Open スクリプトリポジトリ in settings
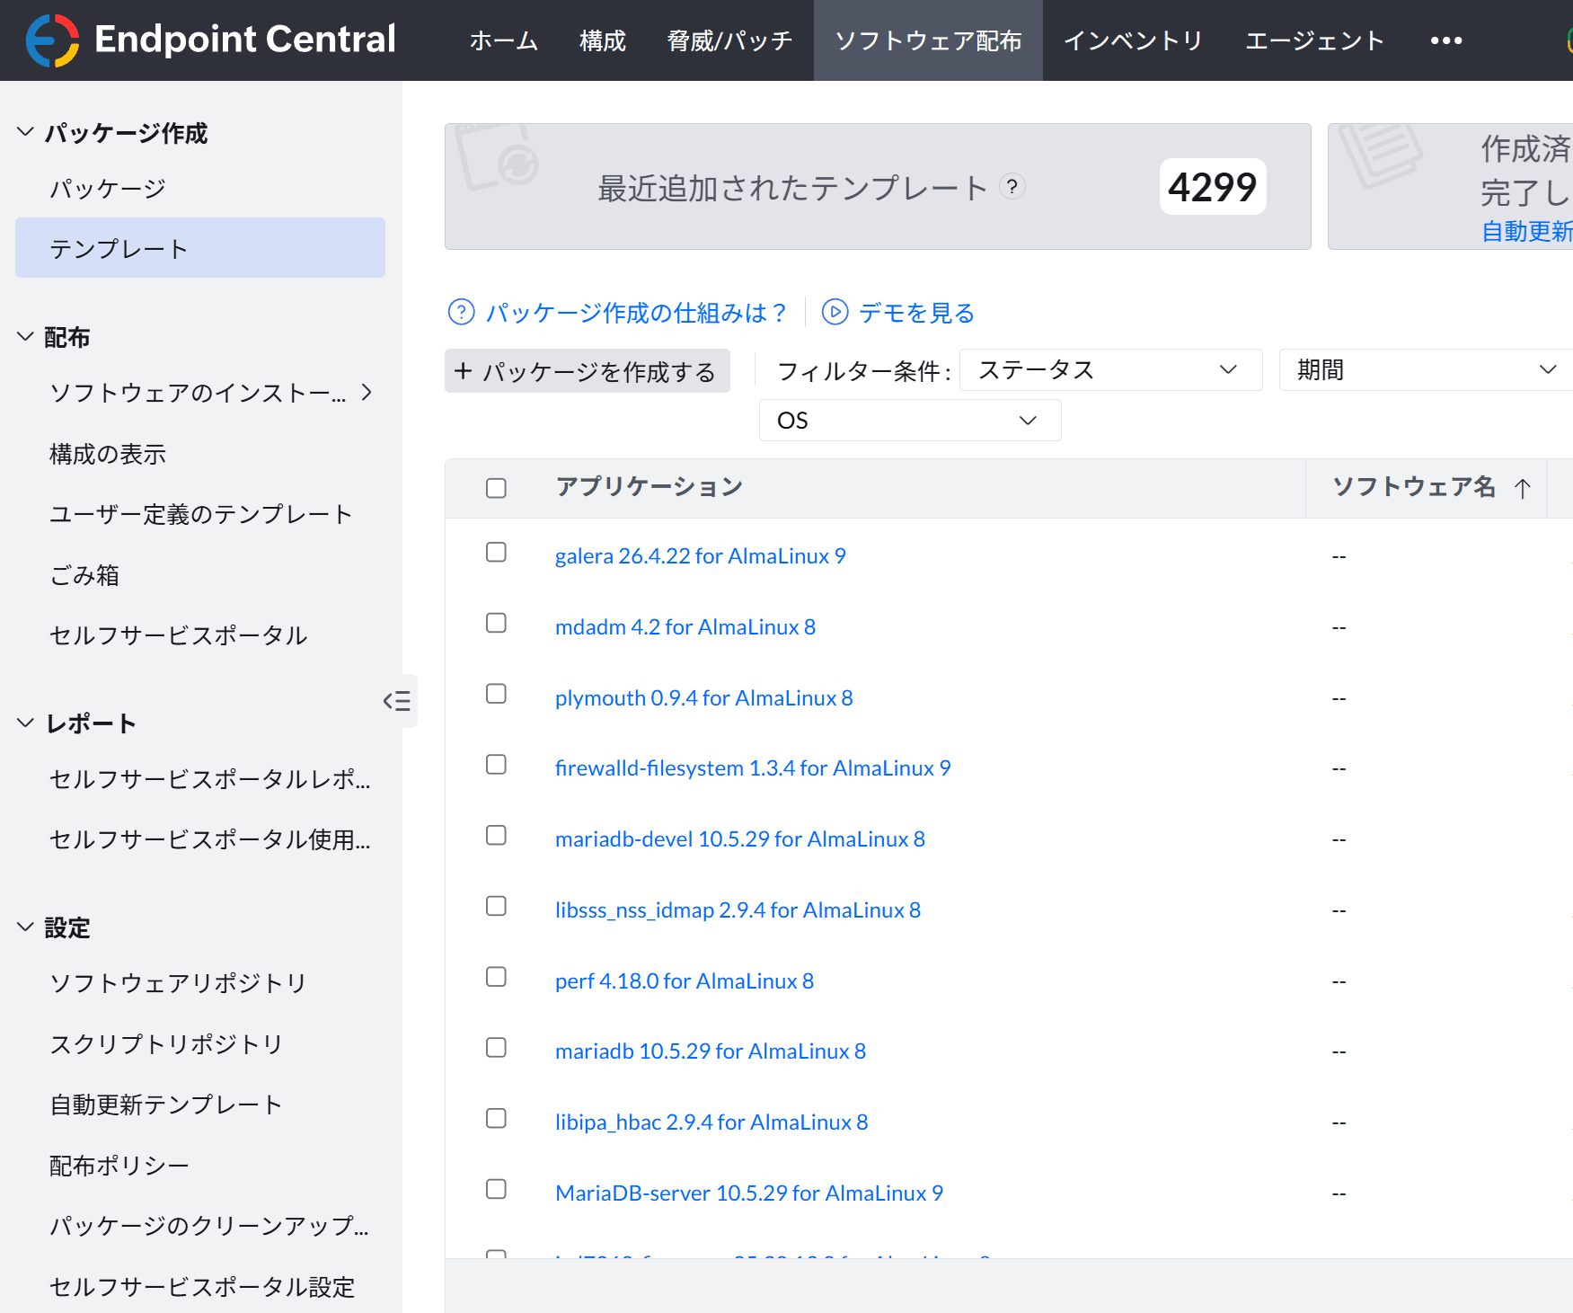The height and width of the screenshot is (1313, 1573). (x=166, y=1044)
